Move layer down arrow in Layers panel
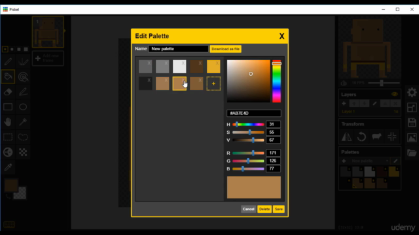Image resolution: width=419 pixels, height=235 pixels. (x=364, y=103)
